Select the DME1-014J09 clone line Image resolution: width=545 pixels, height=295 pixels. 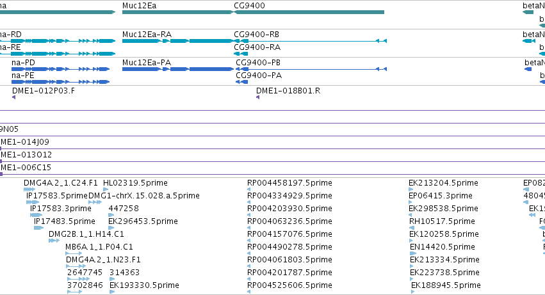pos(273,148)
